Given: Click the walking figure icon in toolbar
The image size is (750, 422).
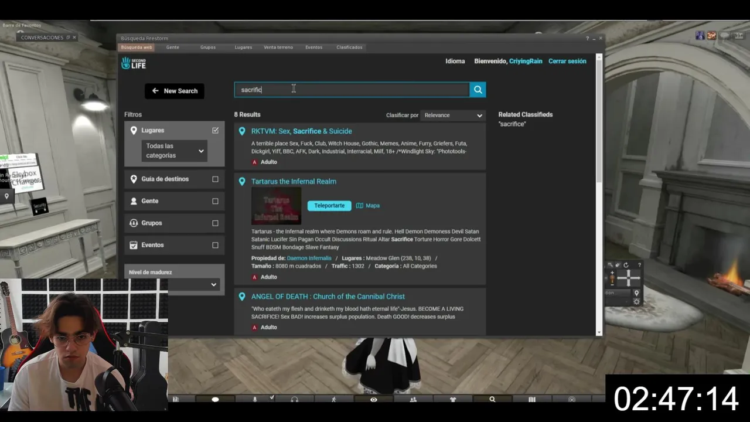Looking at the screenshot, I should tap(334, 400).
